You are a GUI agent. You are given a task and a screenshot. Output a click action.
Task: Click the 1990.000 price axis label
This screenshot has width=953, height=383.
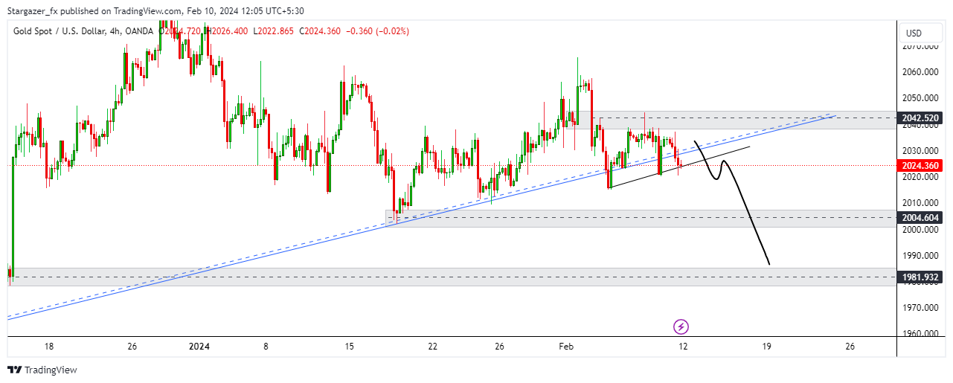click(922, 255)
